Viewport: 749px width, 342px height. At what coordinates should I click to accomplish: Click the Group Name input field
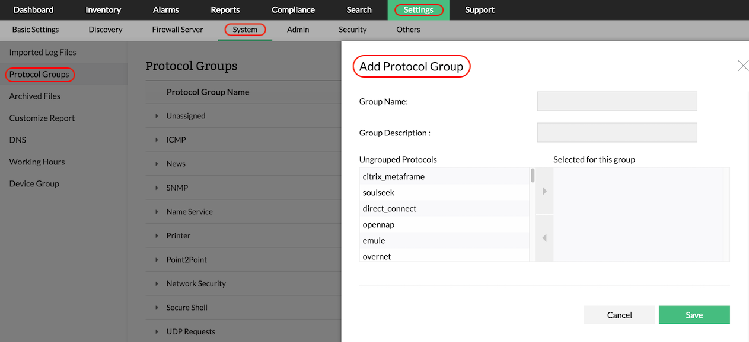click(617, 101)
